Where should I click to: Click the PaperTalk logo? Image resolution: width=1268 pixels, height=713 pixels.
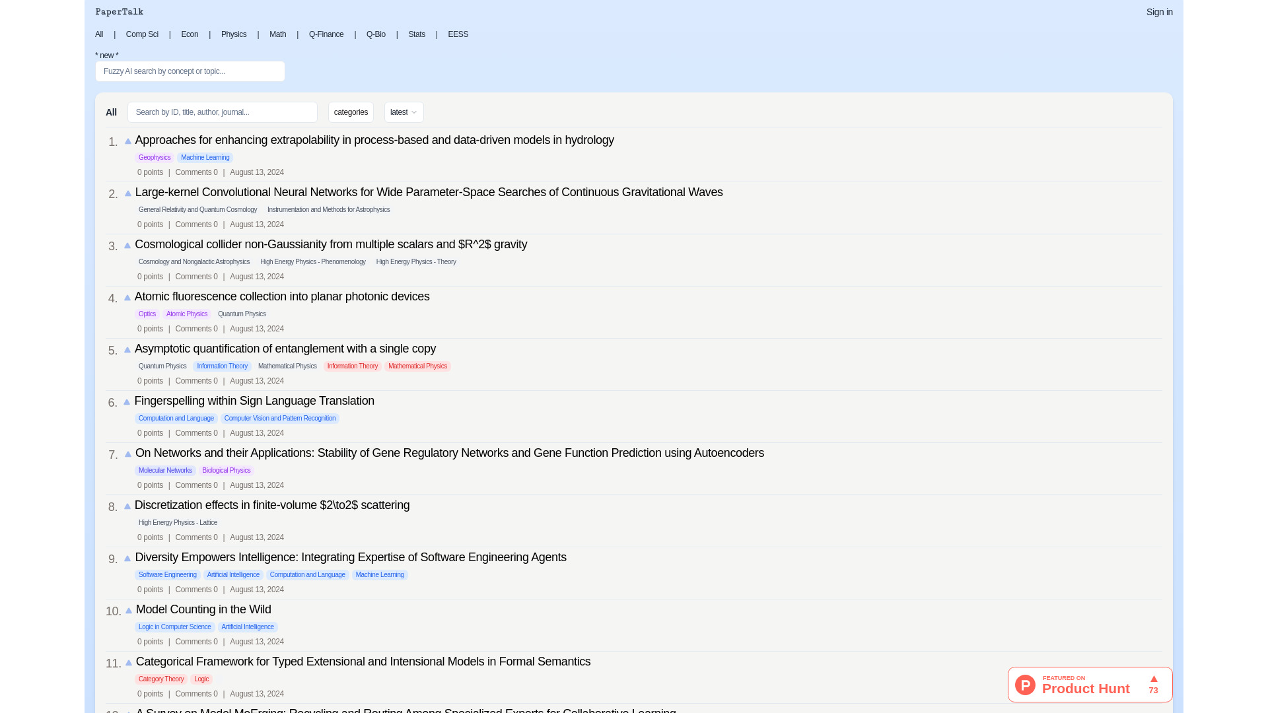point(119,11)
